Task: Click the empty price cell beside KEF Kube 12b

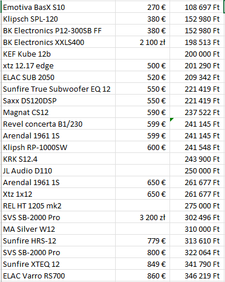Action: click(143, 54)
